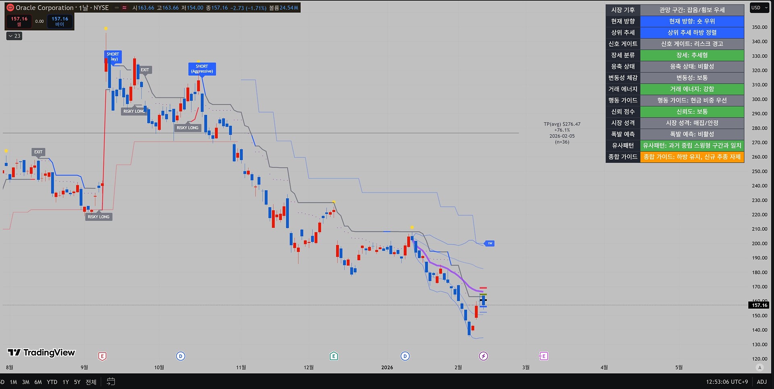Select the YTD time range

(52, 382)
